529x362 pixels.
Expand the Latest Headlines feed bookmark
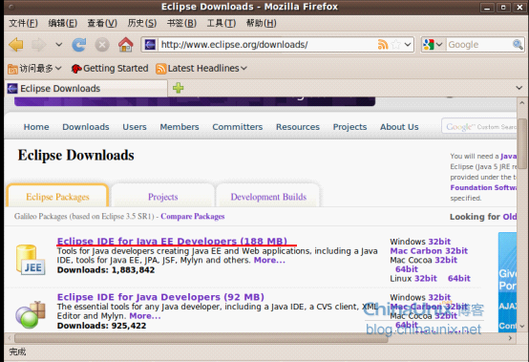(x=201, y=69)
